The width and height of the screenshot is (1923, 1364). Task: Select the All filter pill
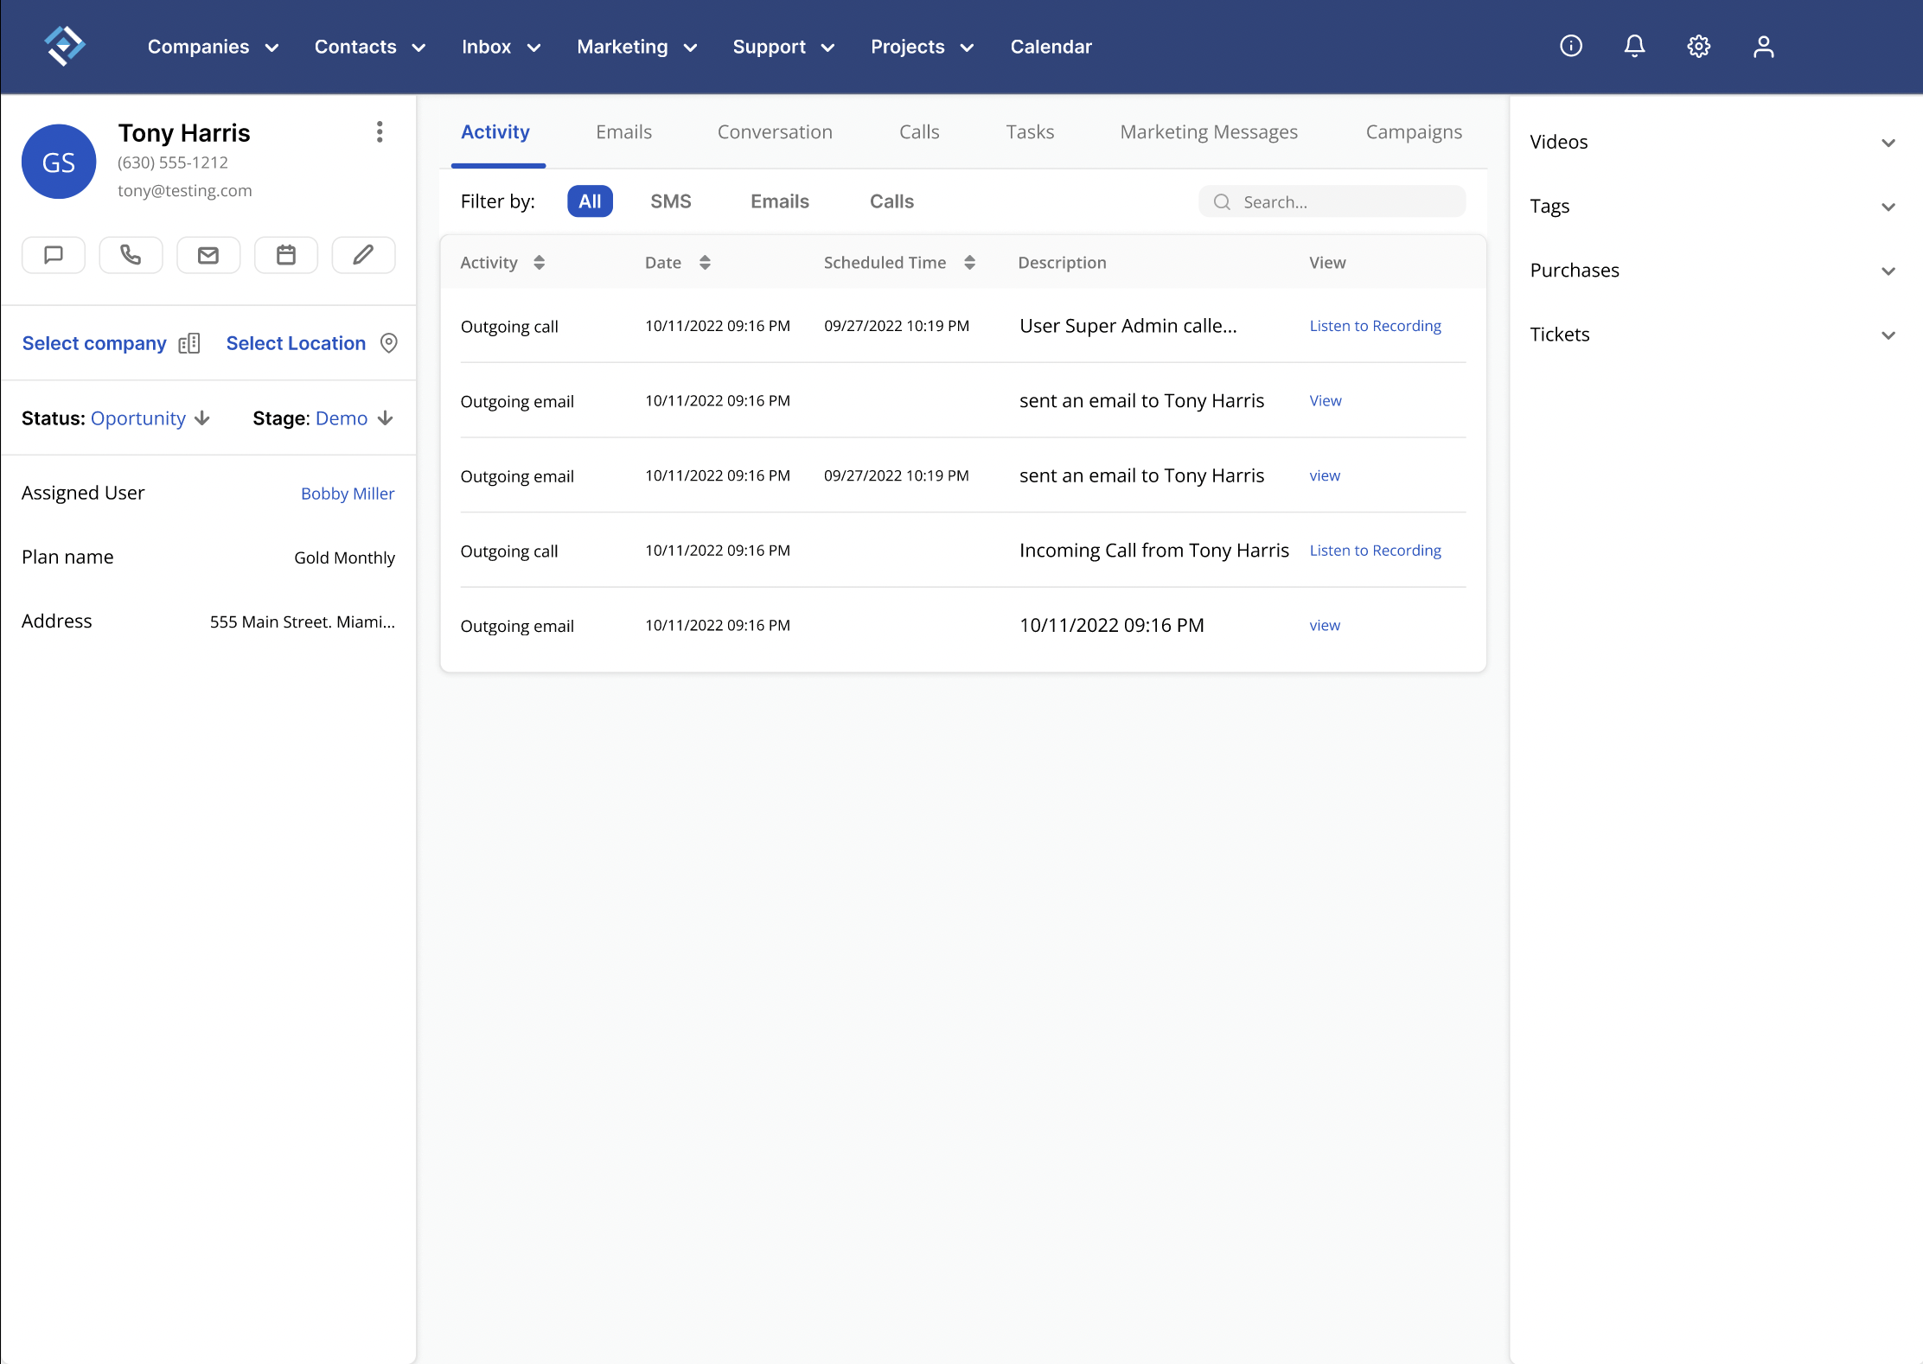coord(590,201)
